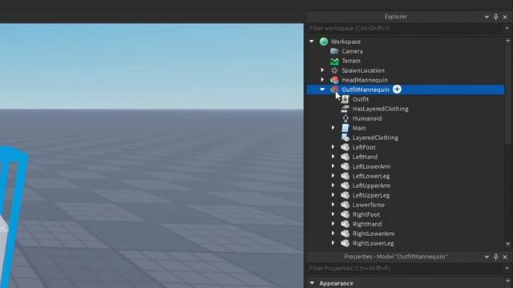
Task: Expand the Main script node
Action: (333, 128)
